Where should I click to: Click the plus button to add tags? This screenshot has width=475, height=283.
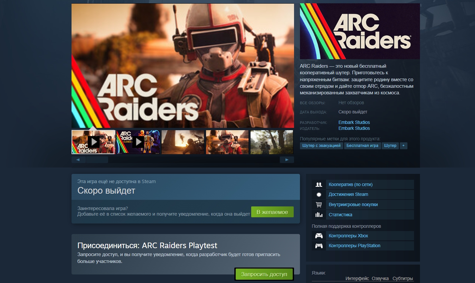click(x=403, y=146)
